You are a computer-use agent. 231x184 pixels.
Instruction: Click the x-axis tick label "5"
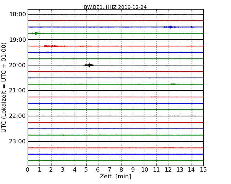tap(86, 169)
